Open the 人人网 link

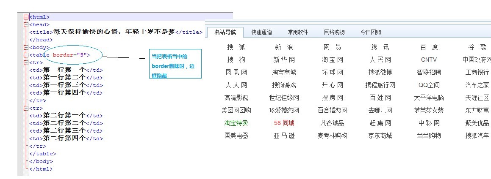coord(236,85)
